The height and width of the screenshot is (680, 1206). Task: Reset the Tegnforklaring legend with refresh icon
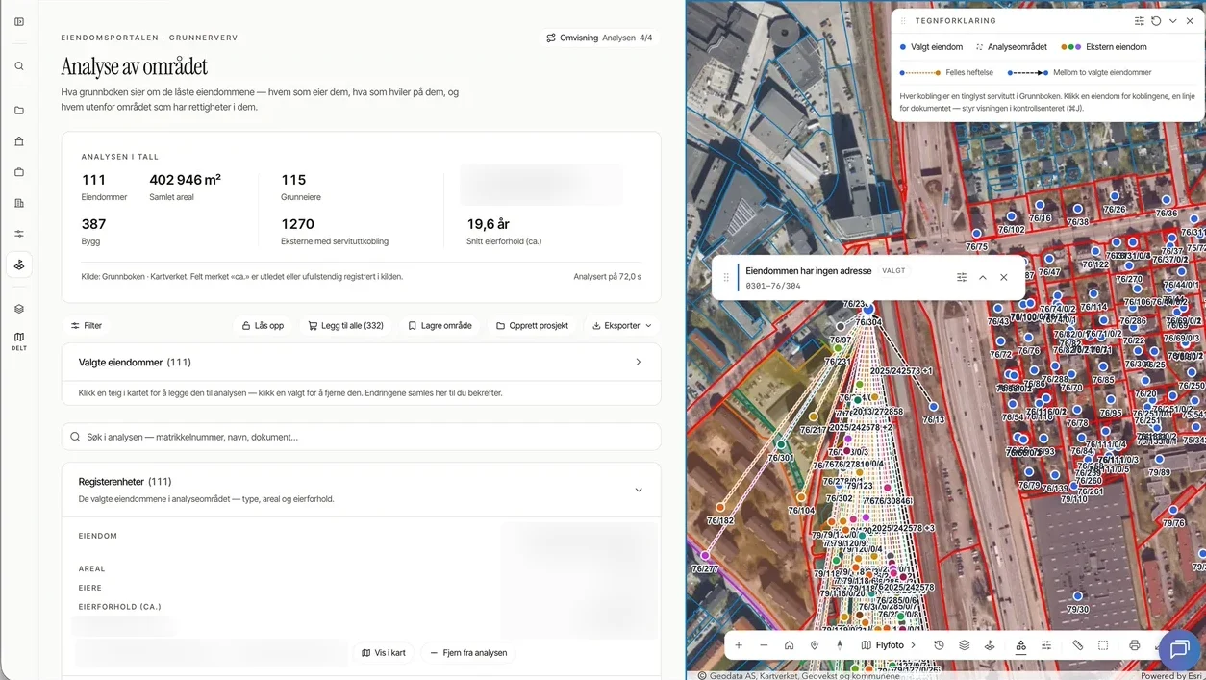(x=1156, y=20)
